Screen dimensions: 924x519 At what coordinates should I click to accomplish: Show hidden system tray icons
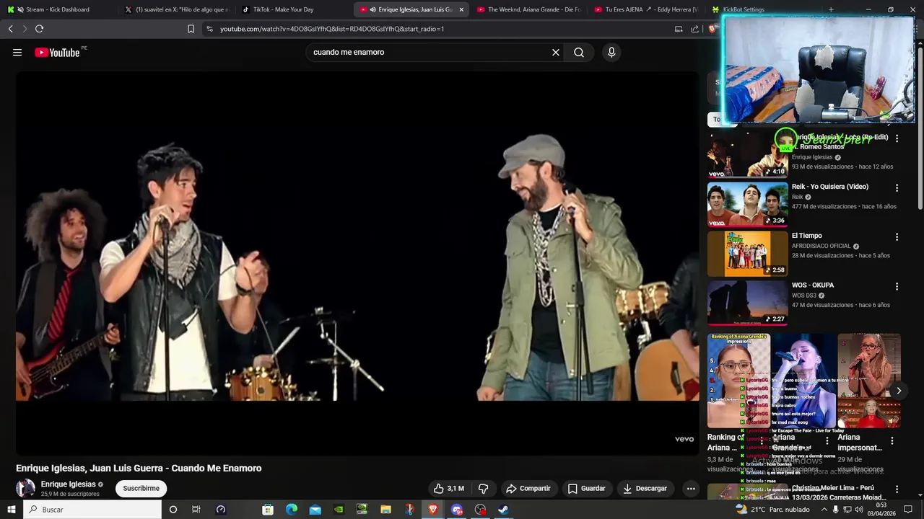pyautogui.click(x=824, y=510)
